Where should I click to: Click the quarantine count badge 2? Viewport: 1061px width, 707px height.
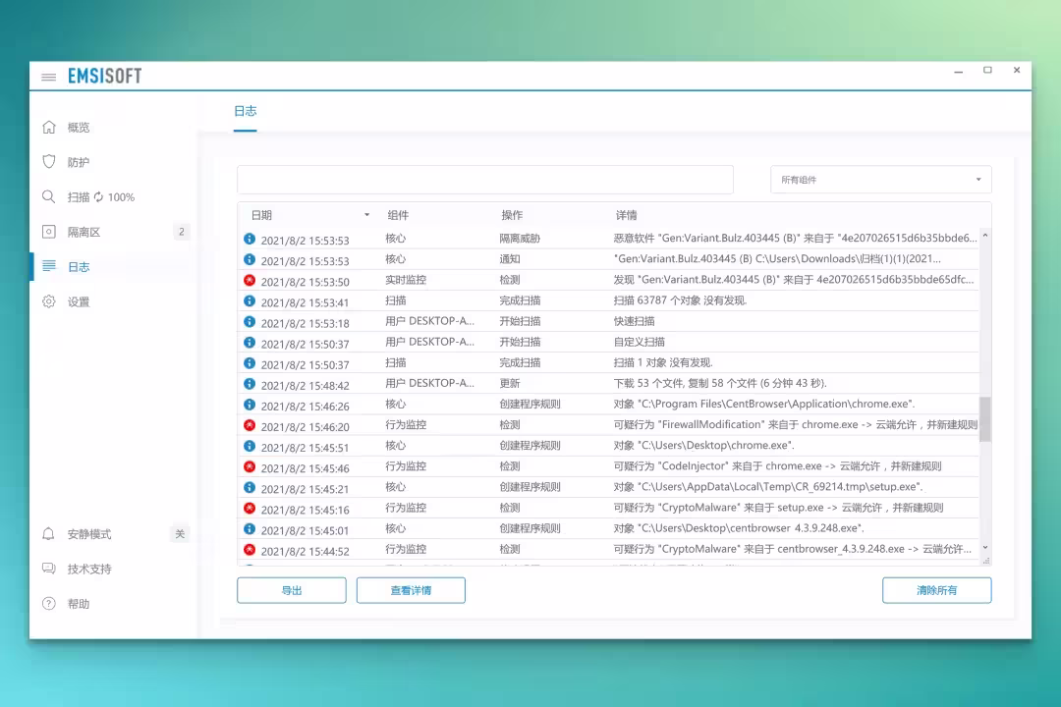(x=182, y=232)
